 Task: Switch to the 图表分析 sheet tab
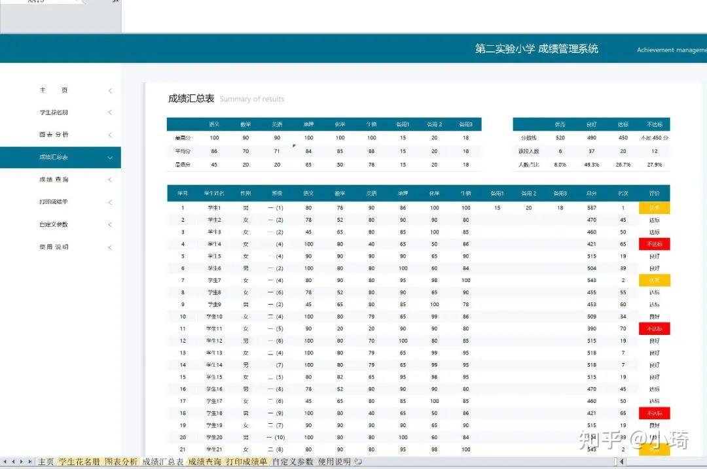(x=121, y=462)
